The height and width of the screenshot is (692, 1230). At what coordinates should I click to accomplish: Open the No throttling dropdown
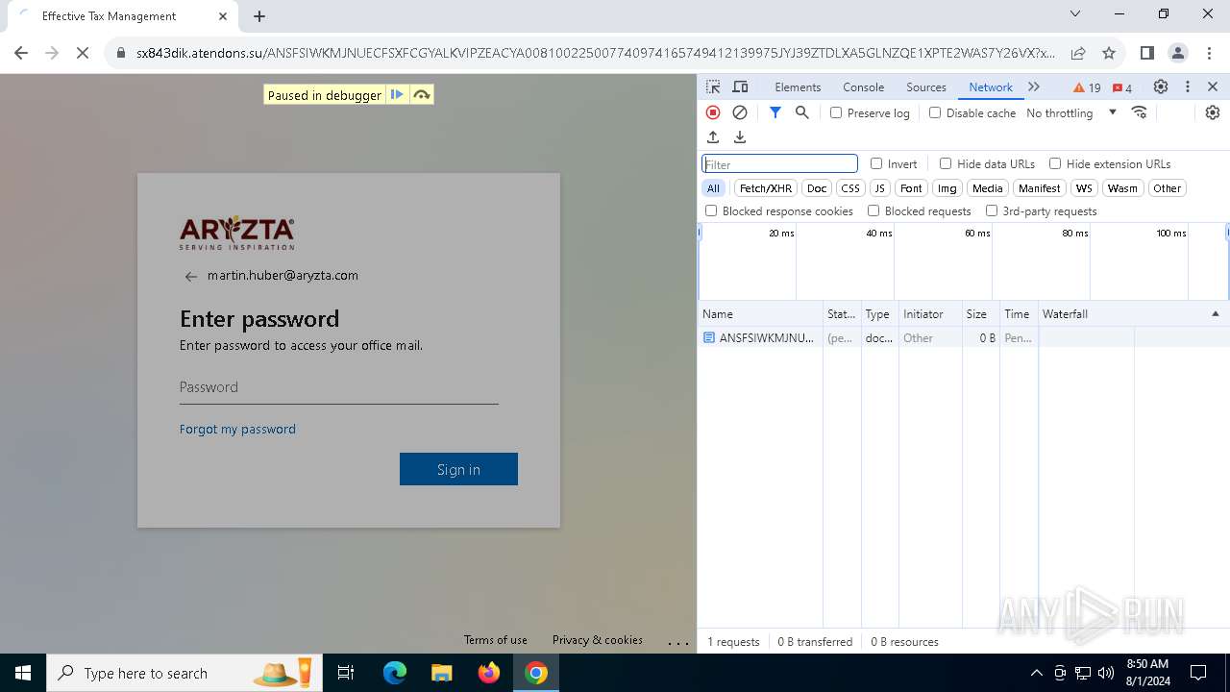[x=1071, y=112]
